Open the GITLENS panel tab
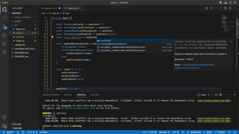This screenshot has width=239, height=134. [x=95, y=95]
